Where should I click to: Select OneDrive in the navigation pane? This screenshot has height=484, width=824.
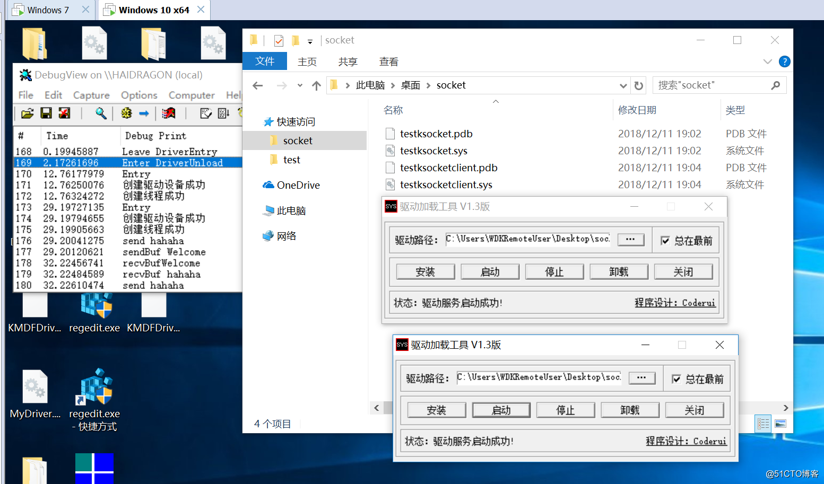[291, 185]
